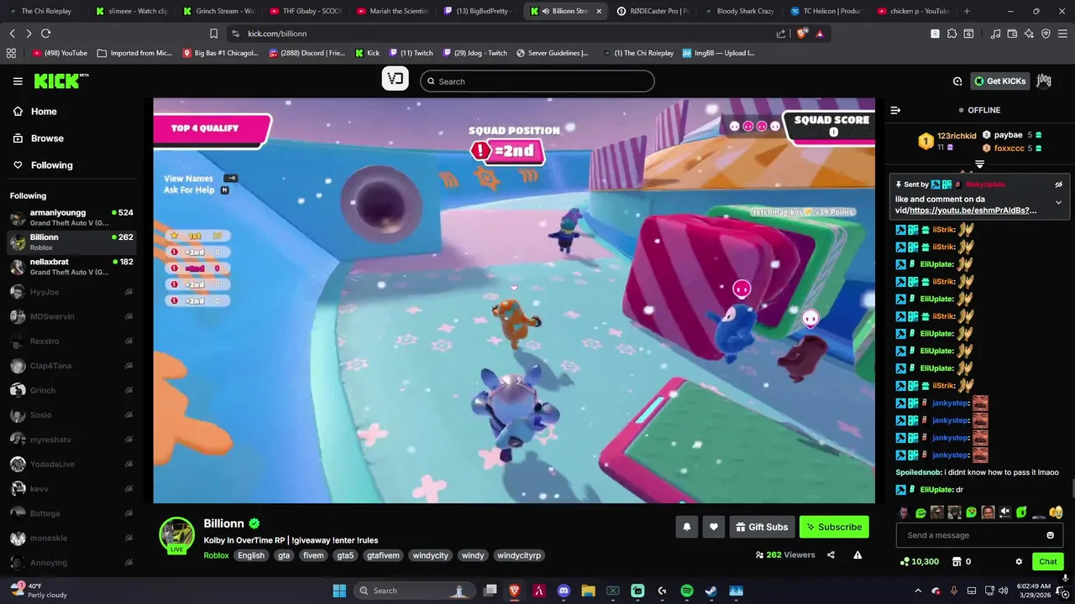Open the browser main menu icon
The image size is (1075, 604).
click(1063, 34)
